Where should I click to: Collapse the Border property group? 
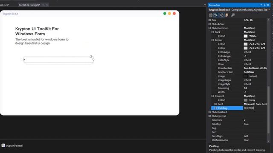click(x=212, y=40)
